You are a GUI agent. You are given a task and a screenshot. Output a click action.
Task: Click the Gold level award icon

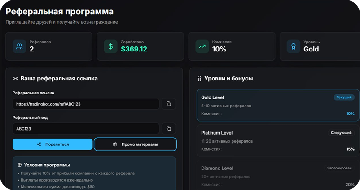coord(294,46)
